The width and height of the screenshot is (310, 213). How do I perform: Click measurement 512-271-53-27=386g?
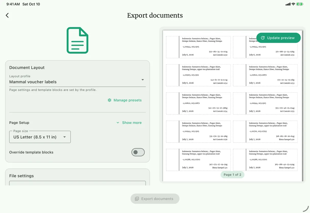pyautogui.click(x=218, y=108)
